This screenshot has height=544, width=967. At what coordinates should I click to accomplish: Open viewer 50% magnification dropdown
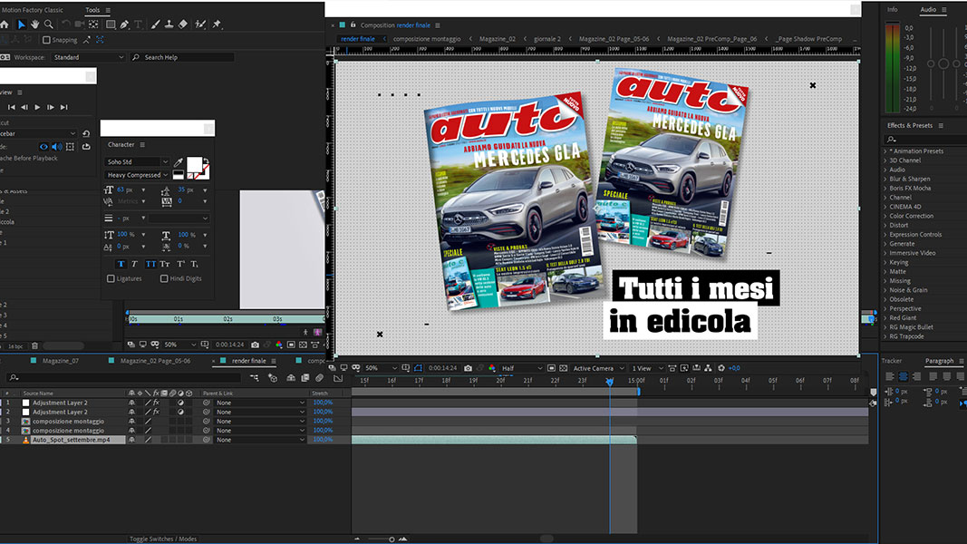[x=381, y=368]
